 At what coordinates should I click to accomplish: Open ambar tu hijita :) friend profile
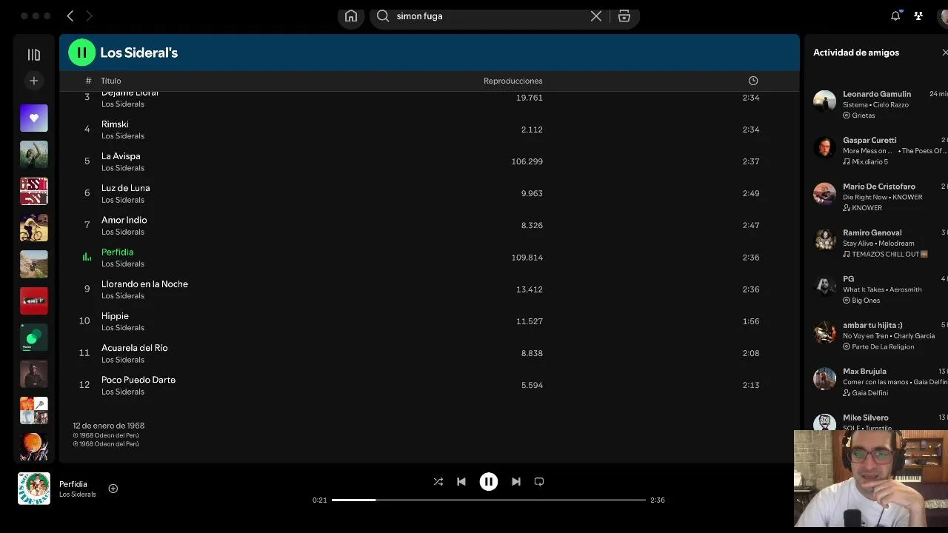point(872,325)
